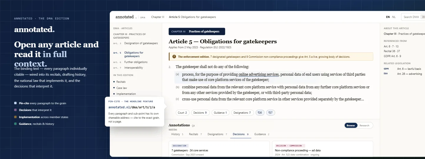Follow the online advertising services link

pos(259,74)
